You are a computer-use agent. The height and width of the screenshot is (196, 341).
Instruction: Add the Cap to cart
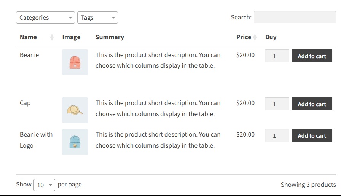(312, 104)
